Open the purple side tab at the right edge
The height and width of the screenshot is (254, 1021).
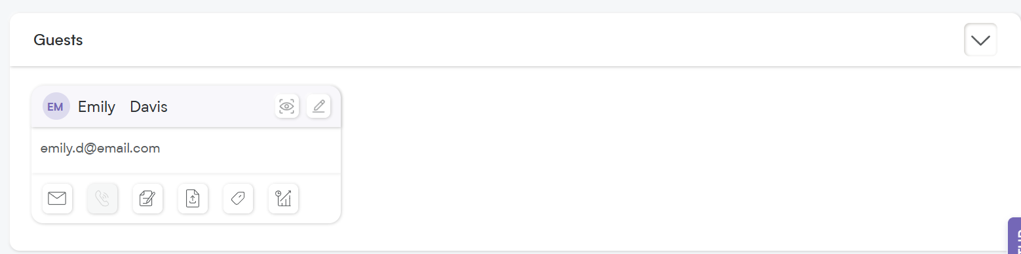[x=1014, y=236]
